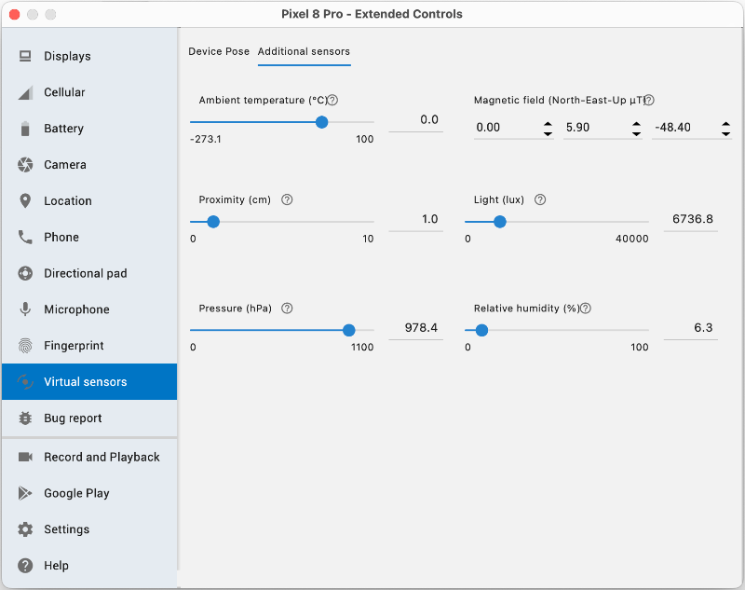The width and height of the screenshot is (745, 590).
Task: Click the Record and Playback camera icon
Action: coord(25,457)
